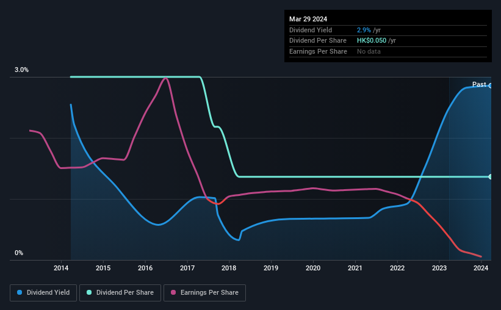The image size is (501, 310).
Task: Click the pink Earnings Per Share legend dot
Action: [173, 292]
